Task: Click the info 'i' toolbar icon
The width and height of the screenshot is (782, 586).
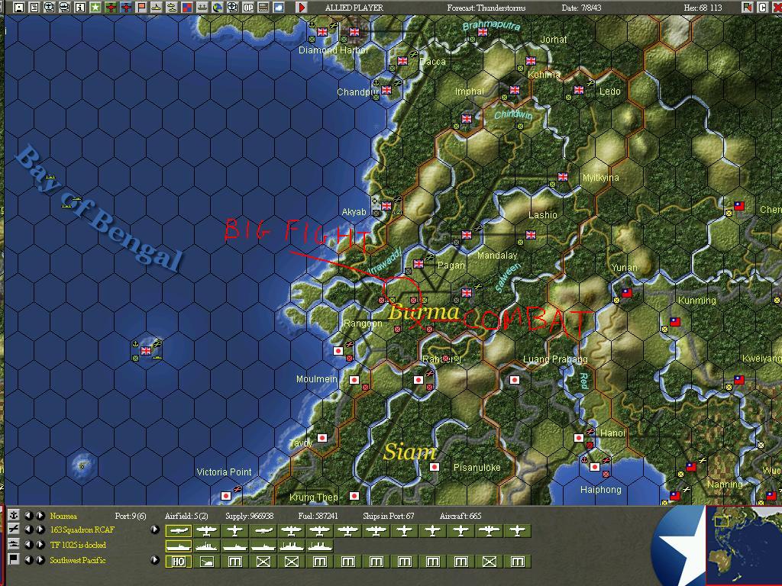Action: tap(79, 8)
